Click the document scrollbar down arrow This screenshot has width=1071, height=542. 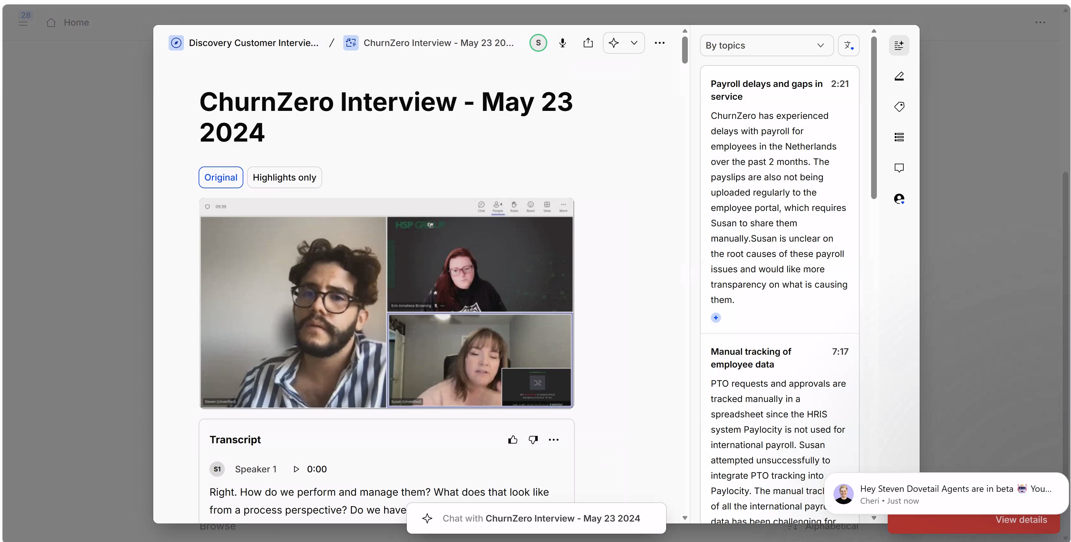[685, 518]
